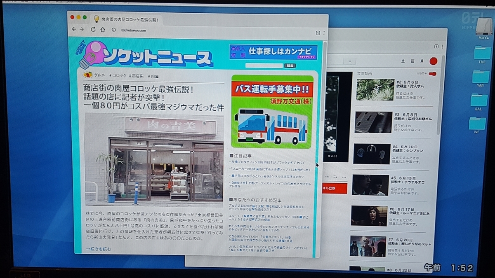
Task: Open the HMYA drive icon on the desktop
Action: pyautogui.click(x=483, y=29)
